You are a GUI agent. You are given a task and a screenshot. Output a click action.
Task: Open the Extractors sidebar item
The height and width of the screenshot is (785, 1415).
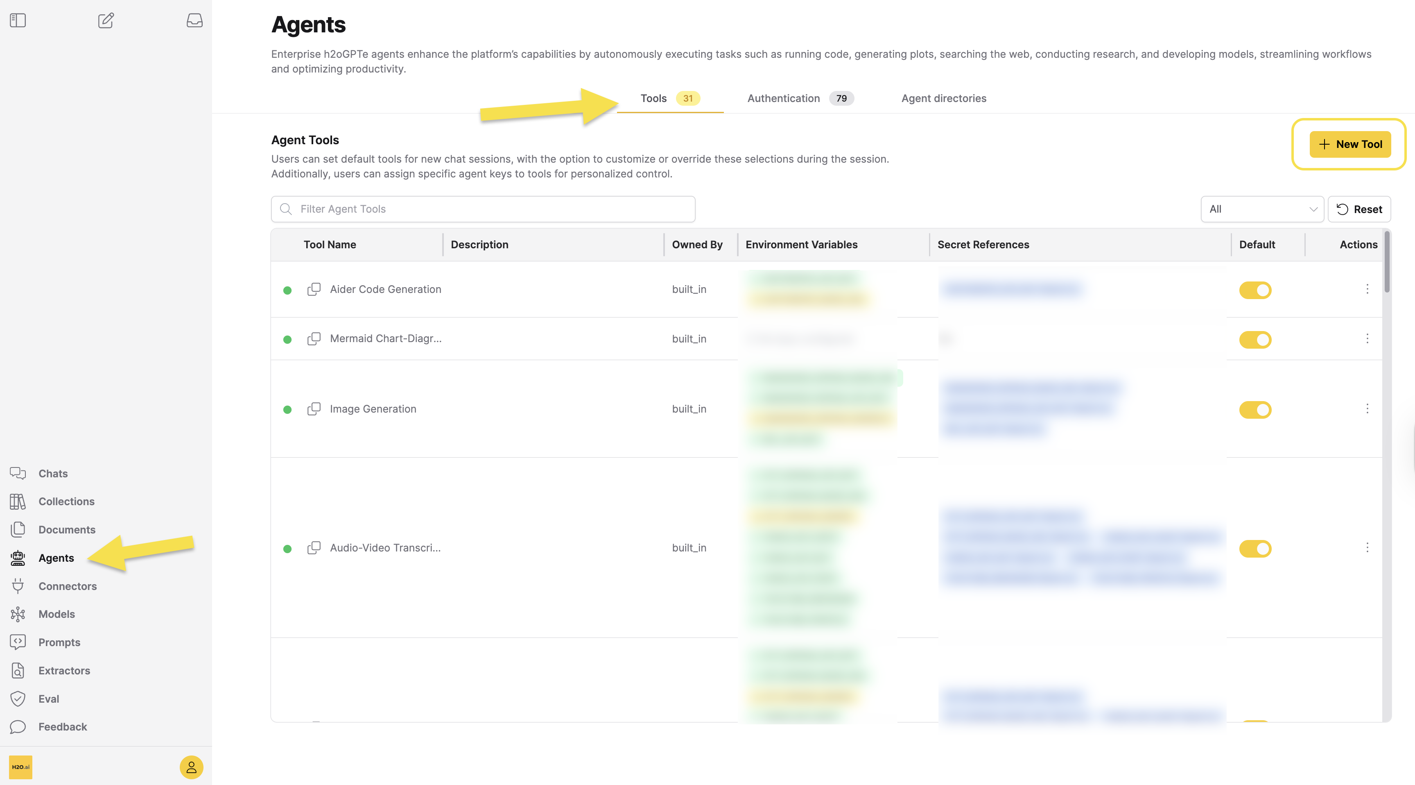(64, 671)
